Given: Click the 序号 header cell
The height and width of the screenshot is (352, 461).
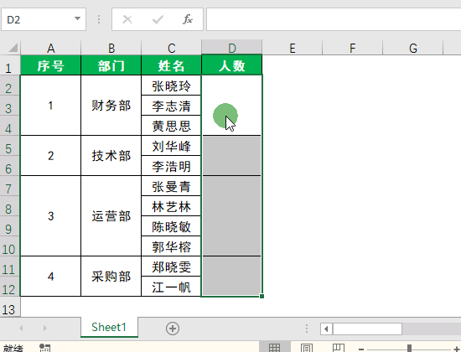Looking at the screenshot, I should pos(50,65).
